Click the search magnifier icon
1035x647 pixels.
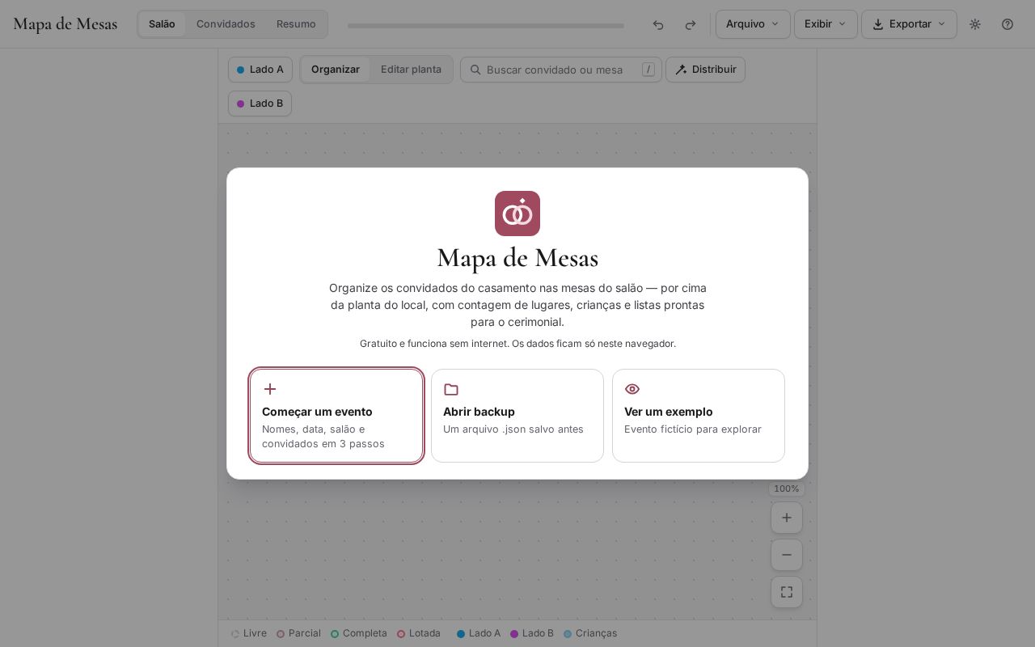click(475, 70)
